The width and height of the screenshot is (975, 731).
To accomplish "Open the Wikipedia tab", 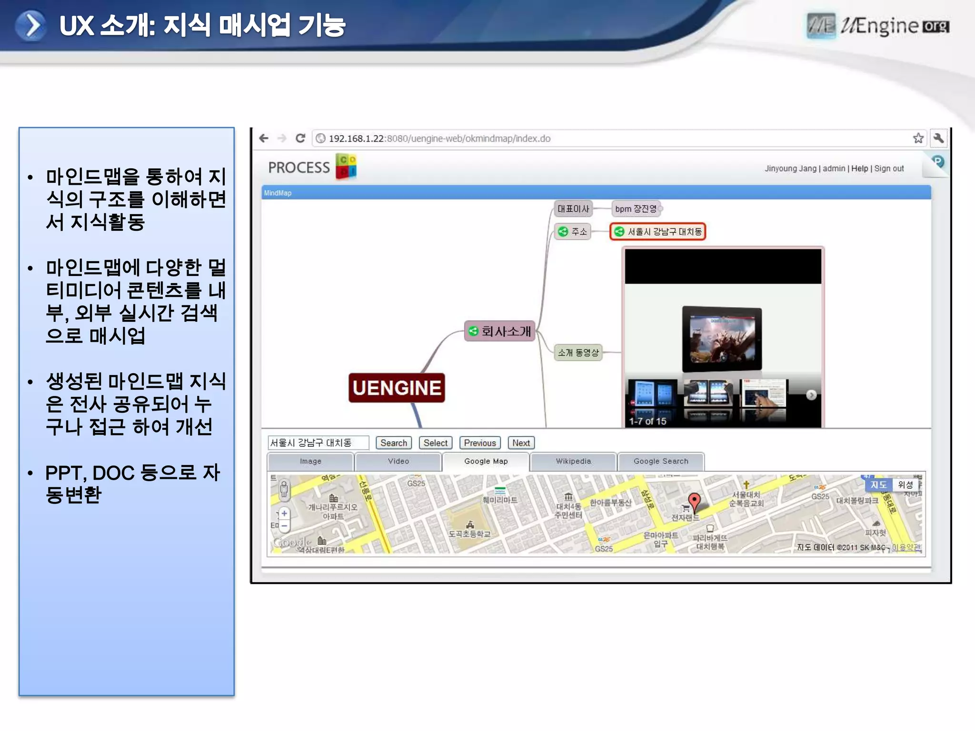I will coord(573,461).
